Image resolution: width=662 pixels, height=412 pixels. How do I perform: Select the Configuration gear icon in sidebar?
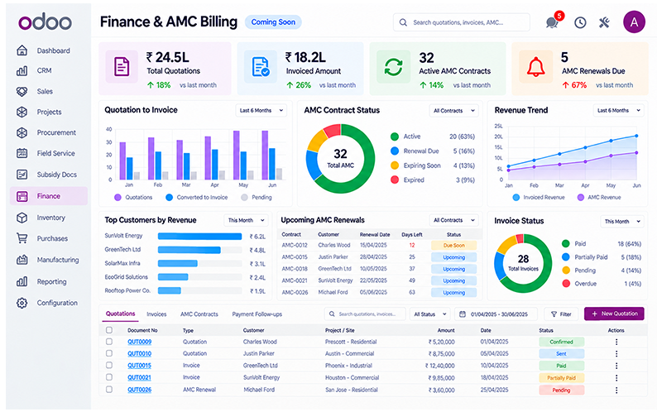coord(22,303)
